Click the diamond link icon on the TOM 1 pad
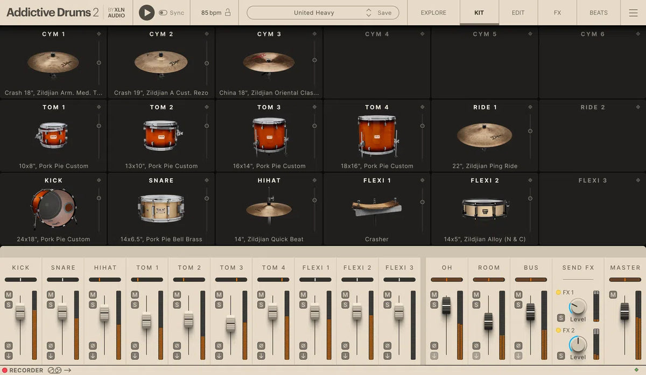The height and width of the screenshot is (375, 646). click(99, 107)
